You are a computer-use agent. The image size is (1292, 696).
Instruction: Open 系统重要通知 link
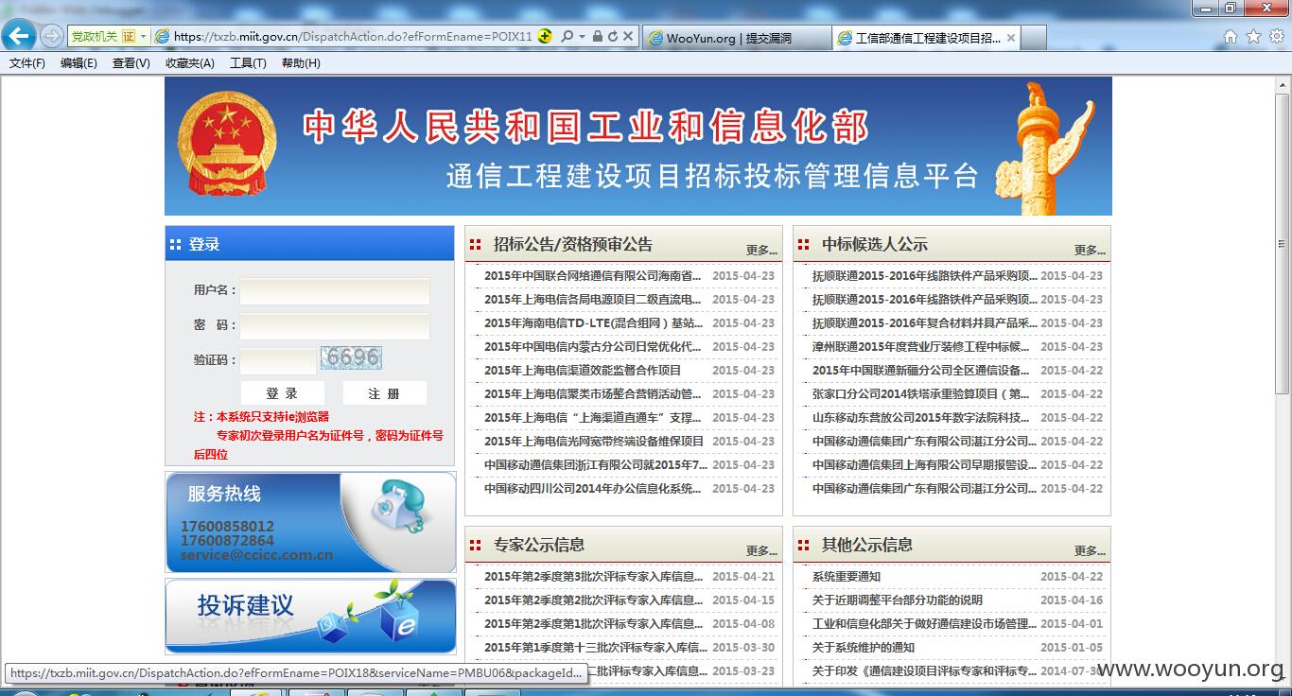pyautogui.click(x=847, y=577)
